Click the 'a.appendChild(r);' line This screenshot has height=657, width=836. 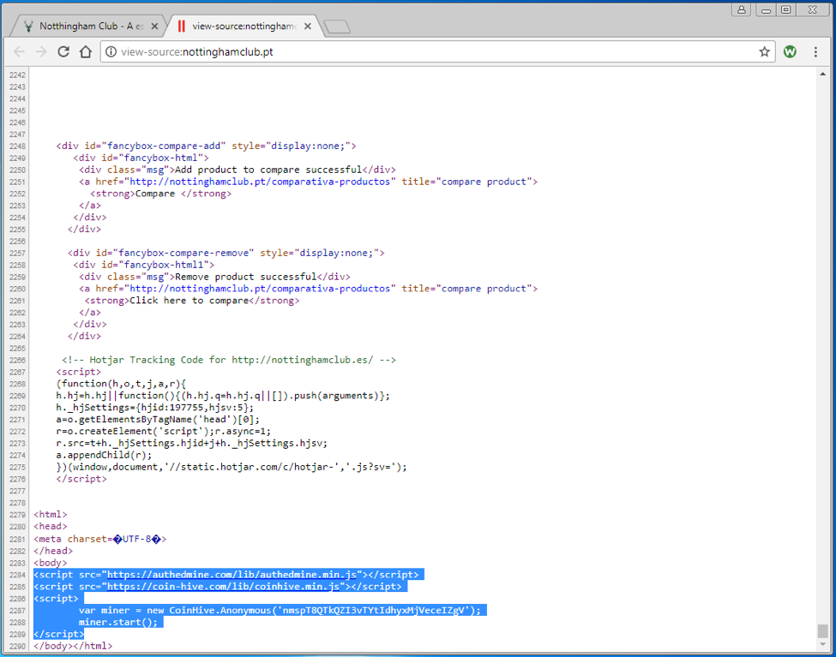click(104, 455)
